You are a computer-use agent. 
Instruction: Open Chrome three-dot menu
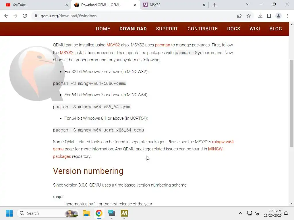(x=288, y=16)
